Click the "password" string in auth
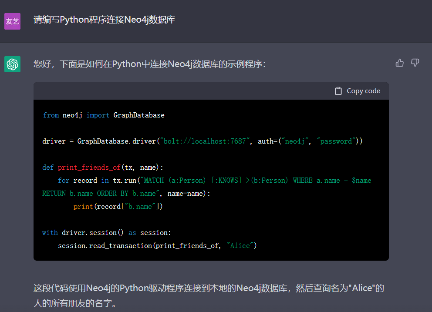 coord(336,141)
